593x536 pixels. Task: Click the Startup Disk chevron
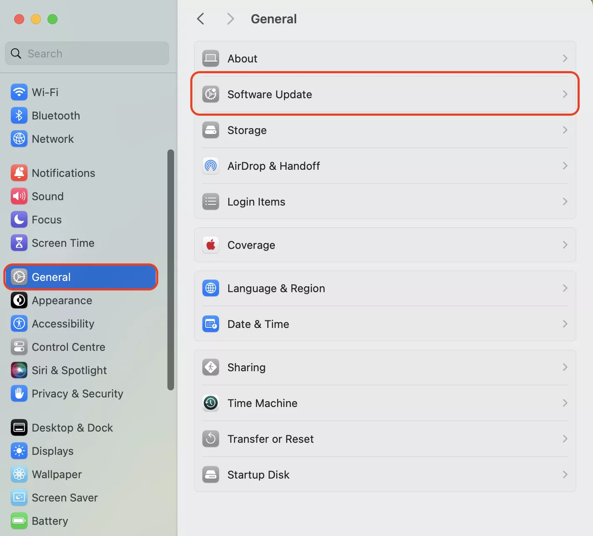click(x=565, y=474)
